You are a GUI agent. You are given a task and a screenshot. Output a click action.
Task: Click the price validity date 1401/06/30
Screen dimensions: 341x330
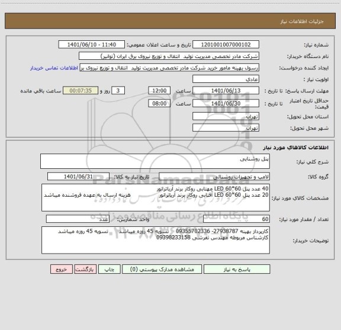pyautogui.click(x=226, y=104)
